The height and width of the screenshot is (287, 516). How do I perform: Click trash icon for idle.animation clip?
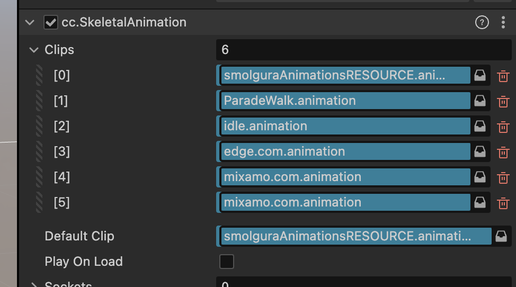coord(503,127)
